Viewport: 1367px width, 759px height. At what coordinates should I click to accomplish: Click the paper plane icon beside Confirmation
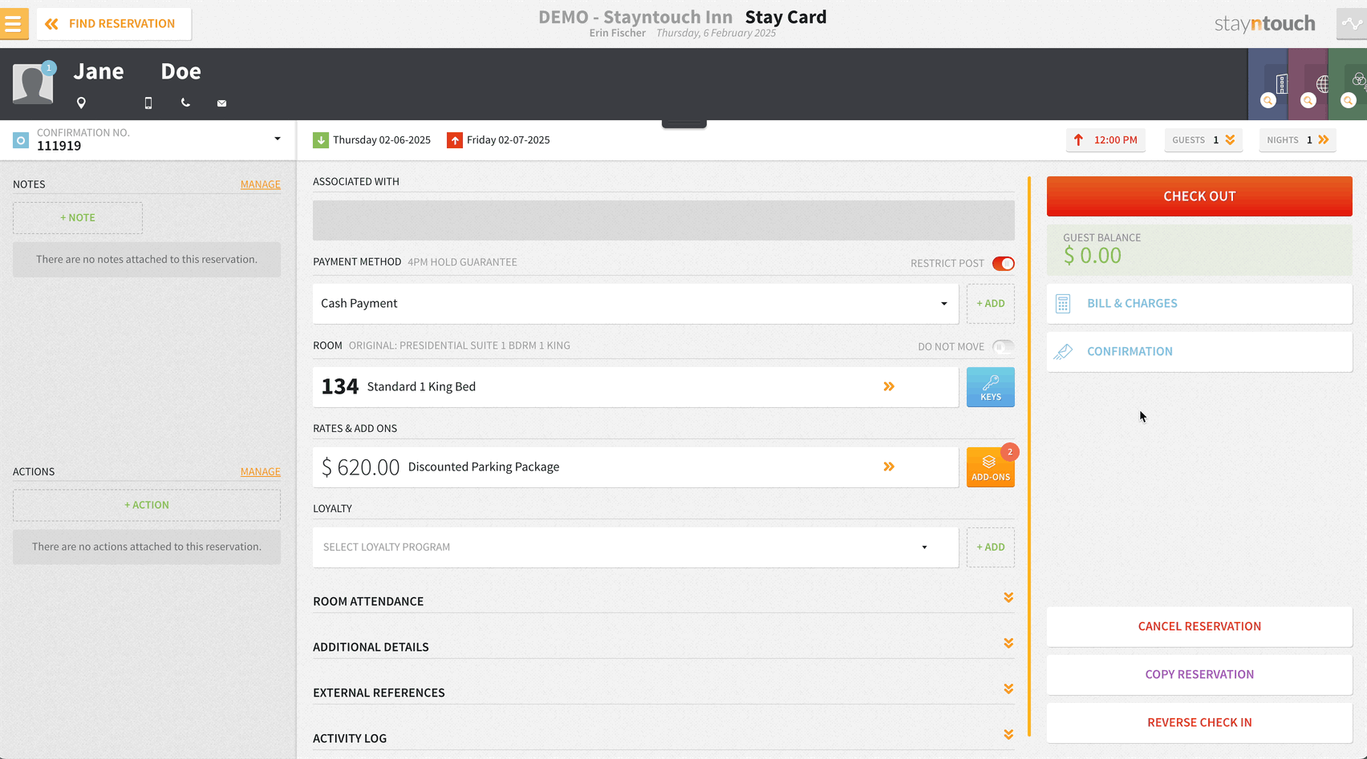pos(1063,352)
